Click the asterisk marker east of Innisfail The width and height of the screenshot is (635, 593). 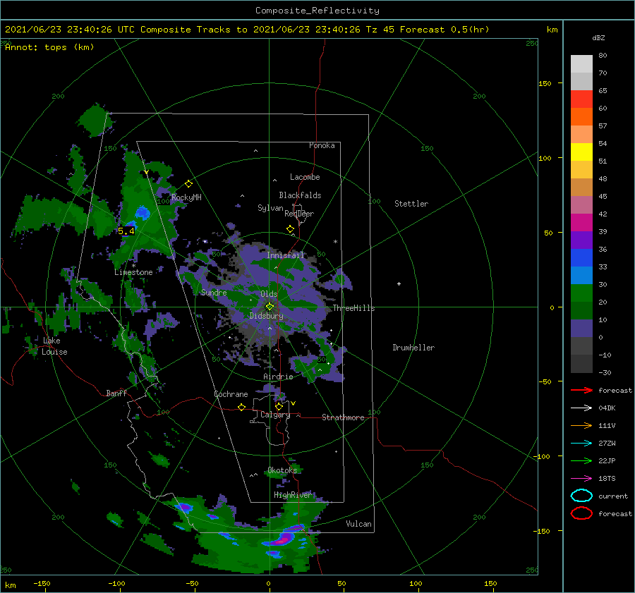point(335,242)
